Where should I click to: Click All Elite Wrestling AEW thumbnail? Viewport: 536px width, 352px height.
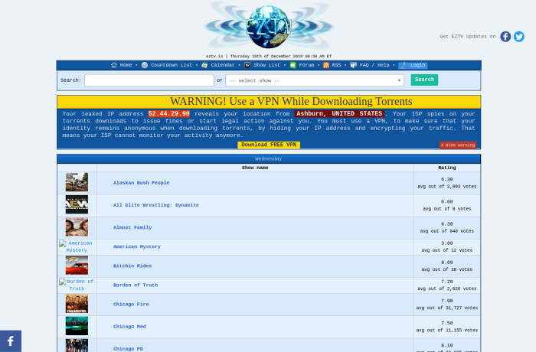pos(77,204)
